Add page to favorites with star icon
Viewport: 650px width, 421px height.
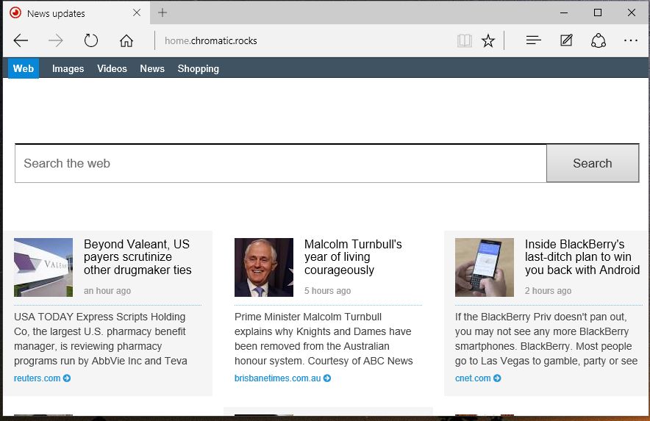[488, 40]
